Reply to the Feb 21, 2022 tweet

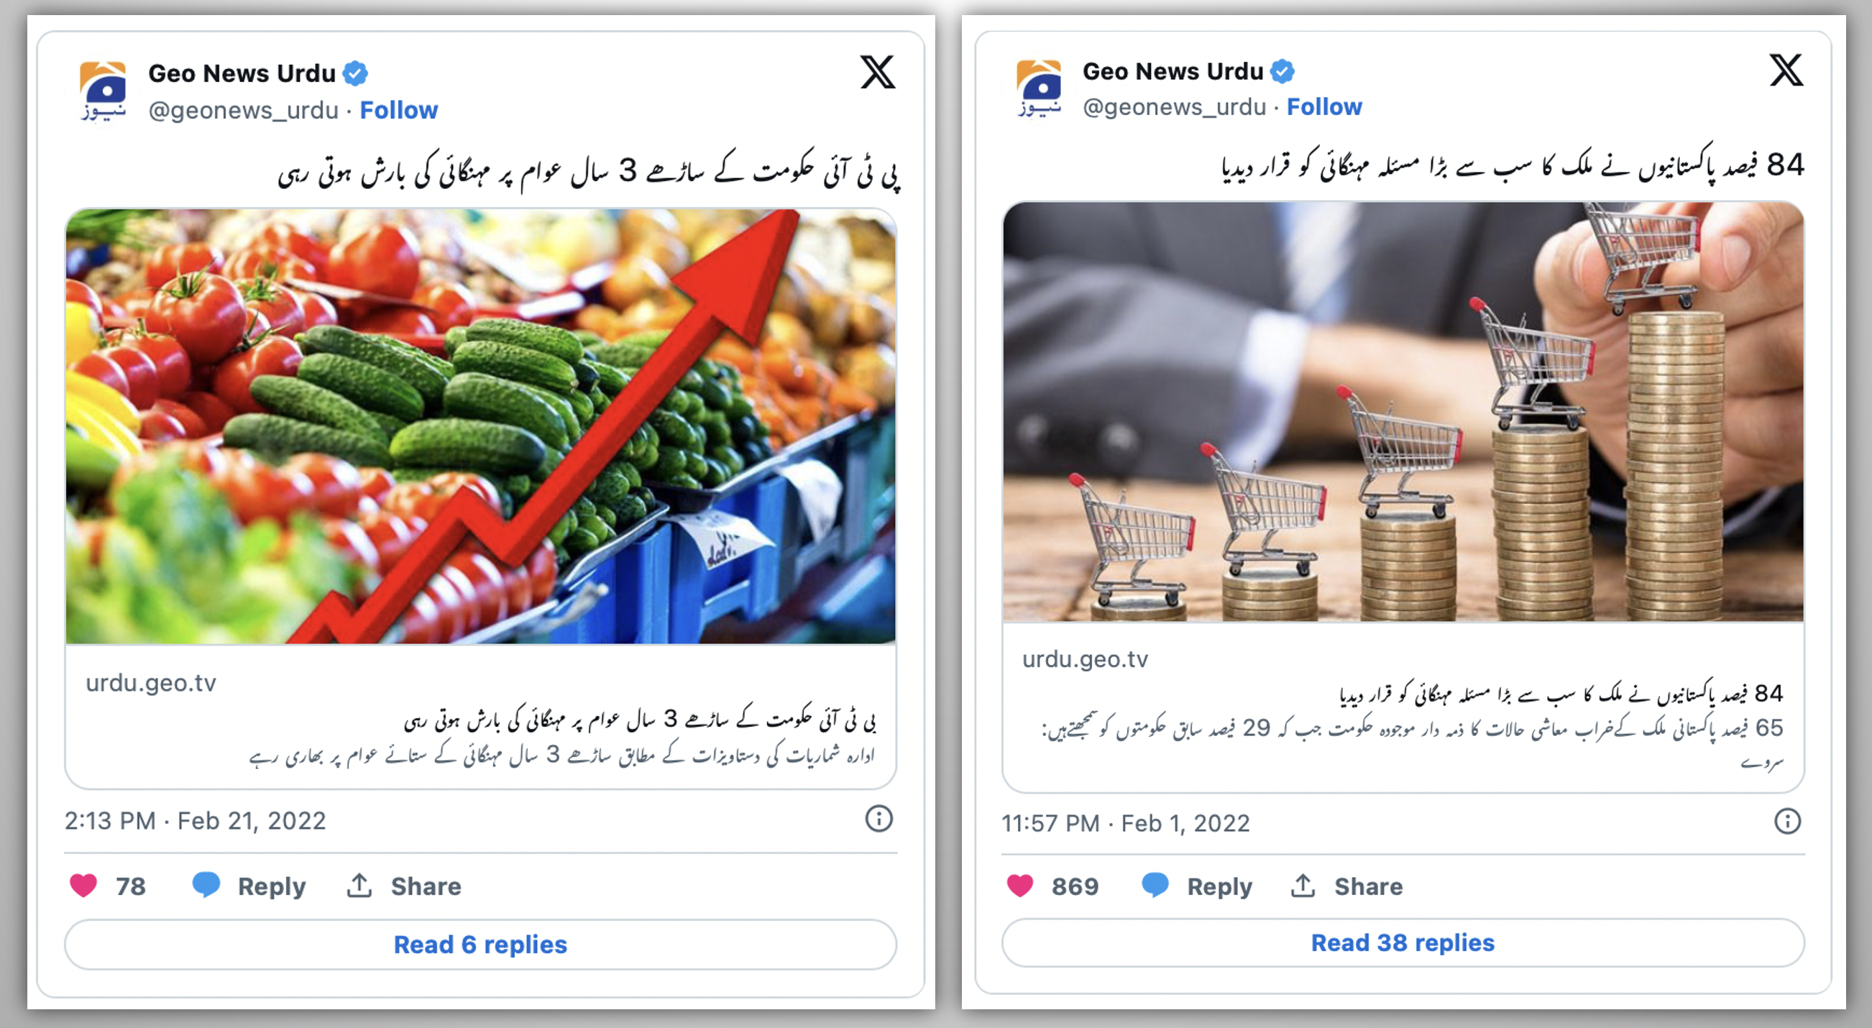pyautogui.click(x=249, y=886)
